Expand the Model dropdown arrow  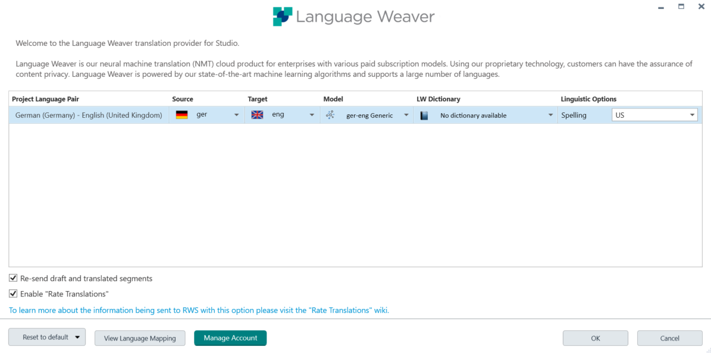[406, 115]
